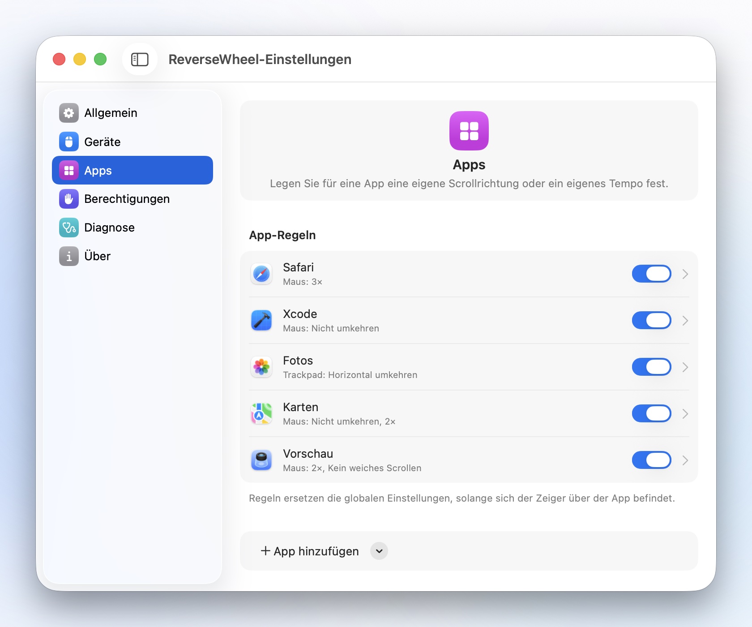Click the Vorschau app icon
The image size is (752, 627).
point(261,460)
